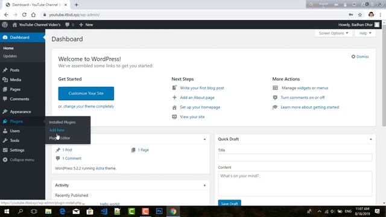Viewport: 386px width, 217px height.
Task: Open Learn more about getting started
Action: coord(309,107)
